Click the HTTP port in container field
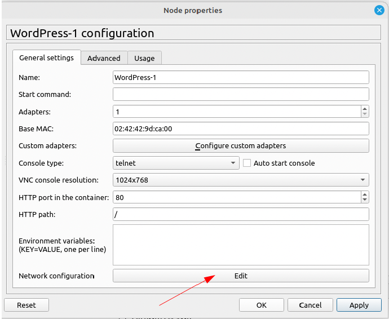 click(x=237, y=197)
